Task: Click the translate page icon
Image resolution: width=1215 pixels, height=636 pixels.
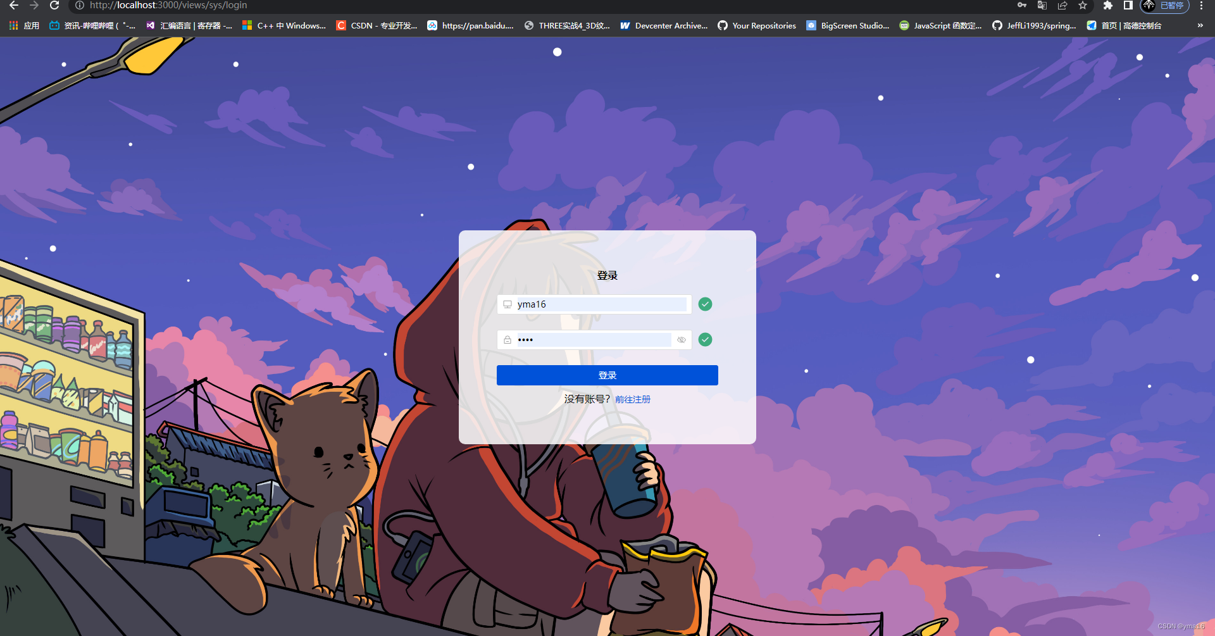Action: click(1042, 5)
